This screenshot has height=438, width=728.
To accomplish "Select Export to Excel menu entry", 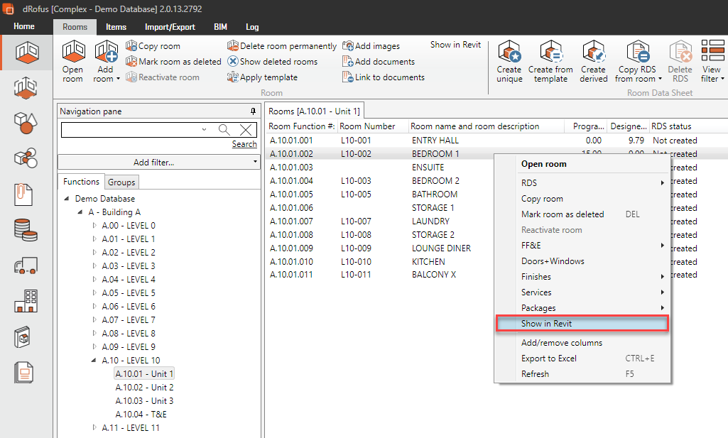I will tap(548, 358).
